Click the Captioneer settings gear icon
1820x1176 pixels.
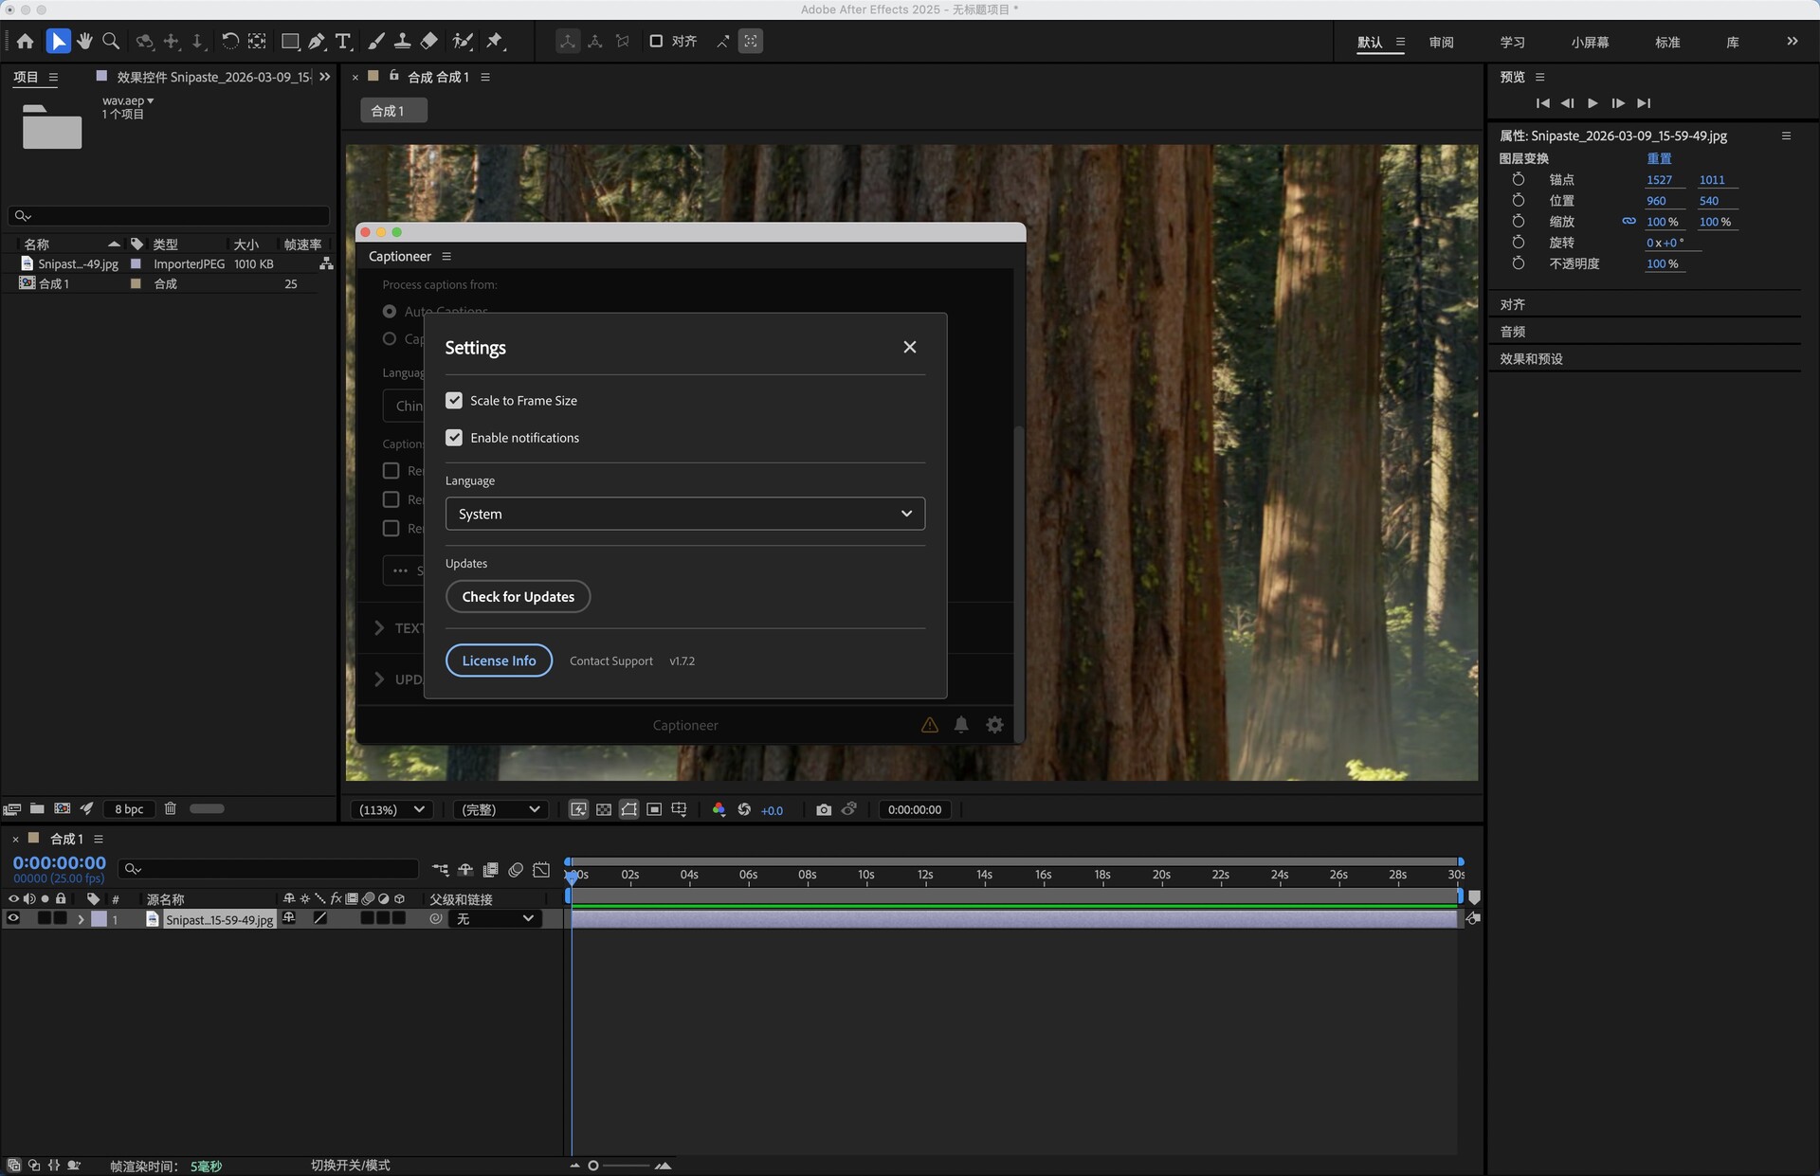(994, 725)
